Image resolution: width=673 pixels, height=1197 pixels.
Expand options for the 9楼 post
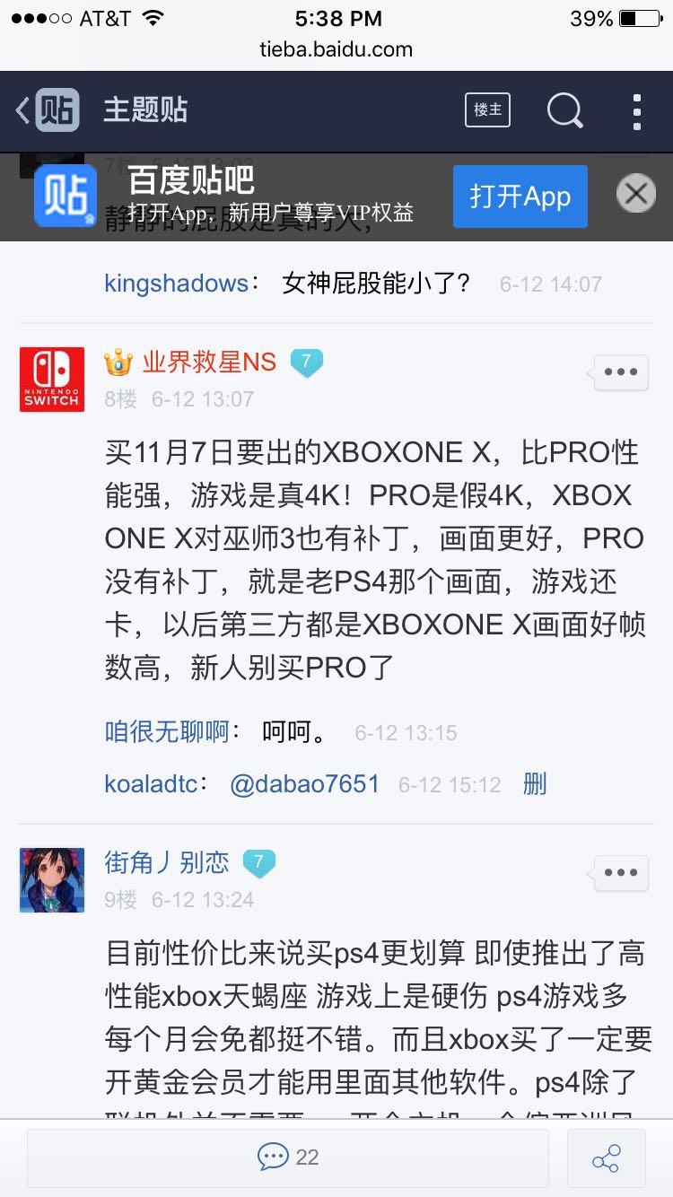[x=621, y=872]
